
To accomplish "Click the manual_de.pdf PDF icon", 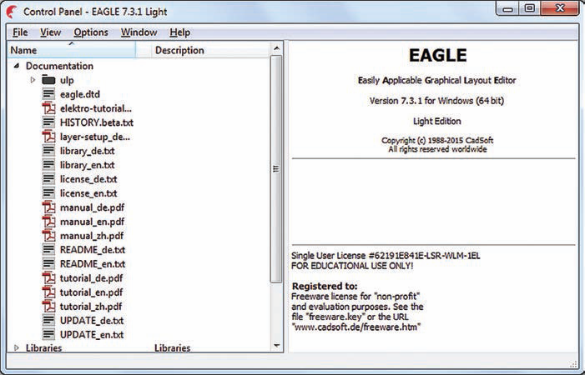I will tap(48, 207).
